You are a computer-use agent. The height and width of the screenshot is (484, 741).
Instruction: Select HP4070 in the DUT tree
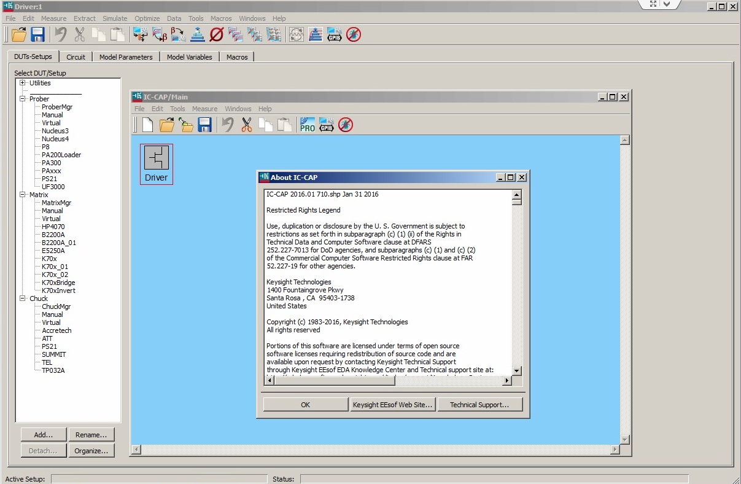53,227
